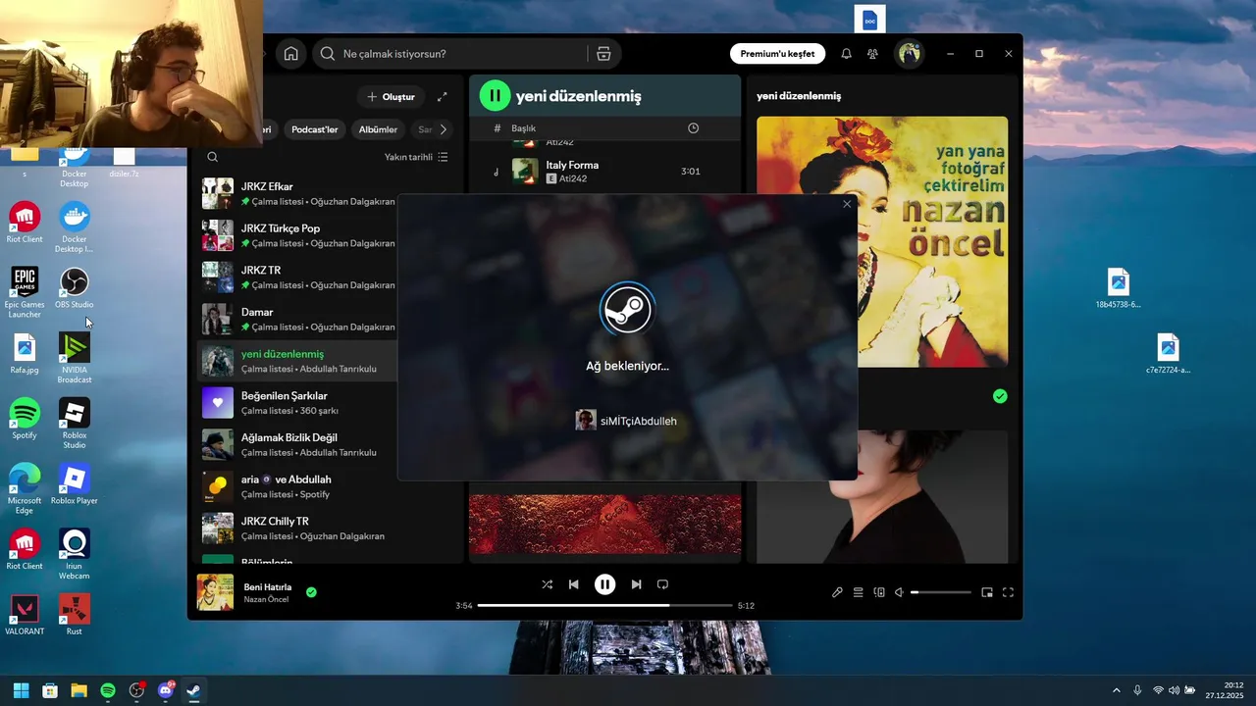Image resolution: width=1256 pixels, height=706 pixels.
Task: Click the Beni Hatırla song title link
Action: 267,586
